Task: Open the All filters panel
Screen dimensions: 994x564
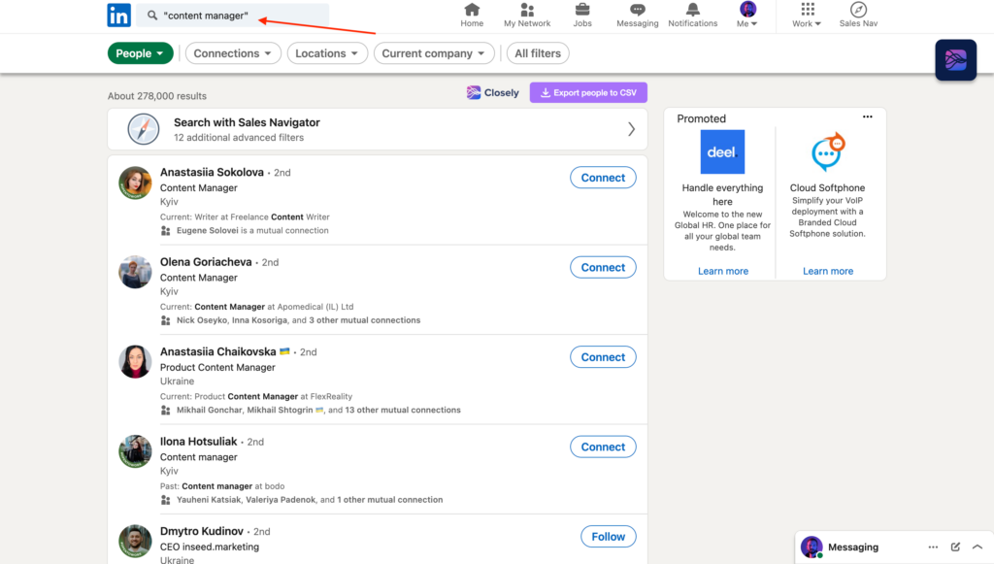Action: tap(538, 52)
